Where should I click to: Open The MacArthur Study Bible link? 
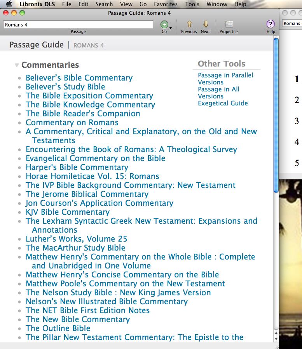coord(75,248)
